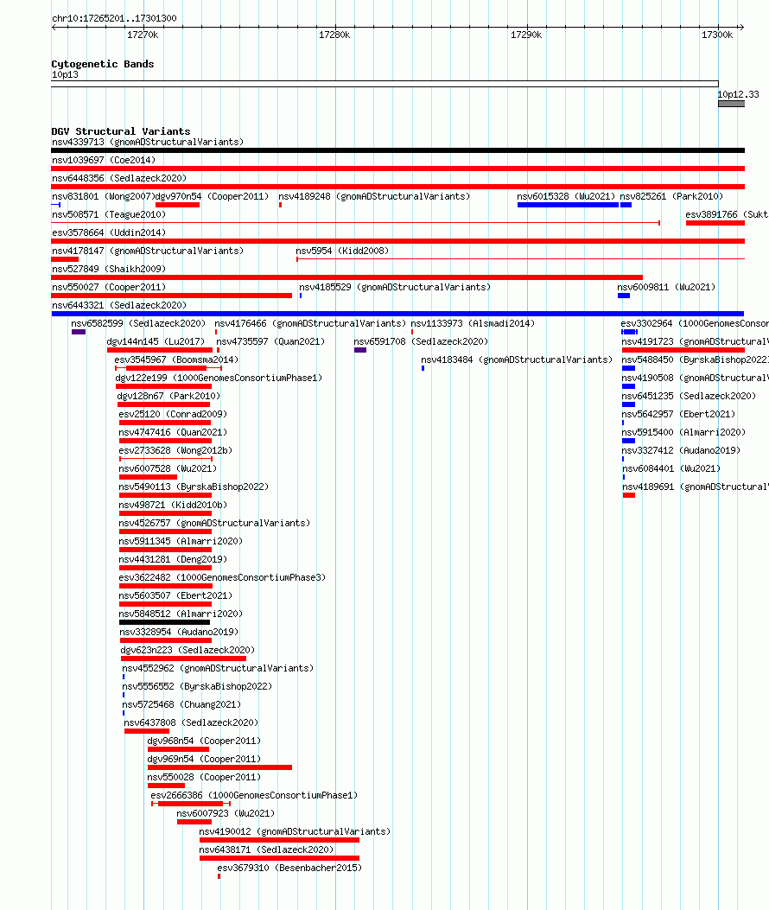Open esv2666386 1000GenomesConsortiumPhase1 label
Screen dimensions: 769x910
254,795
